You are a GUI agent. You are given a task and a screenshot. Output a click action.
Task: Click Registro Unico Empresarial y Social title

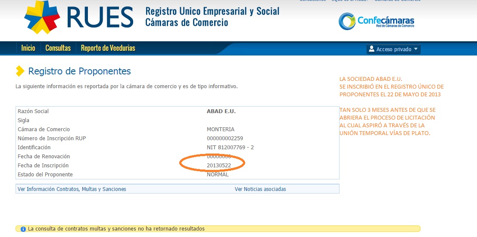coord(212,12)
